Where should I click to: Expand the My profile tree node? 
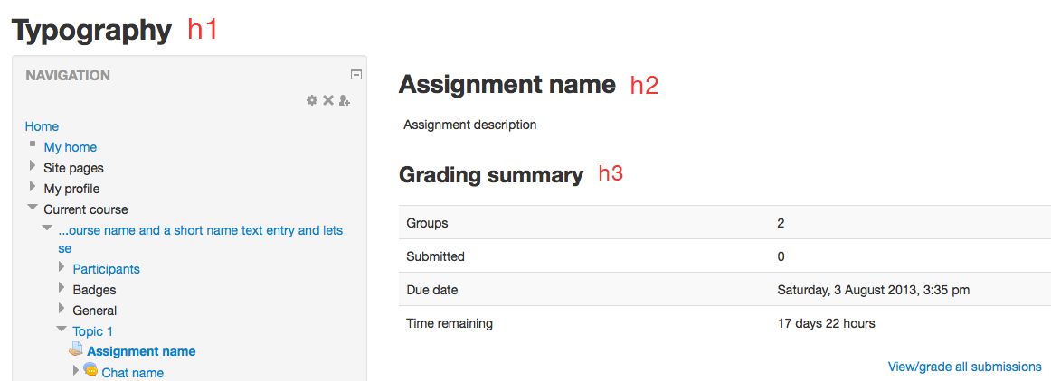pos(33,187)
